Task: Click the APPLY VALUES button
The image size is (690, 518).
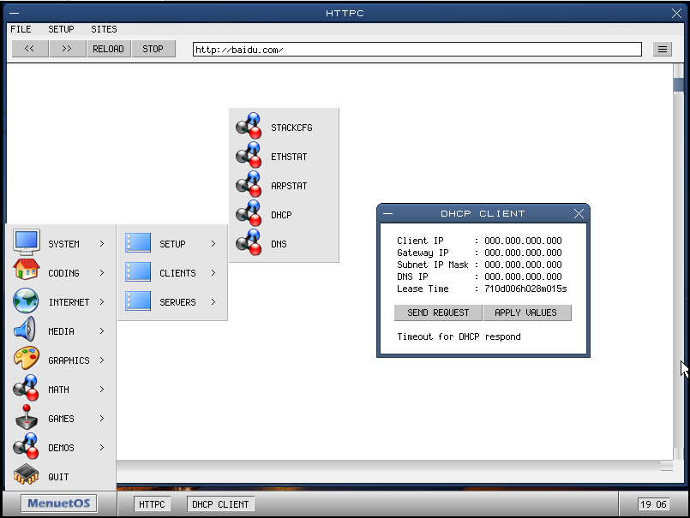Action: pyautogui.click(x=525, y=313)
